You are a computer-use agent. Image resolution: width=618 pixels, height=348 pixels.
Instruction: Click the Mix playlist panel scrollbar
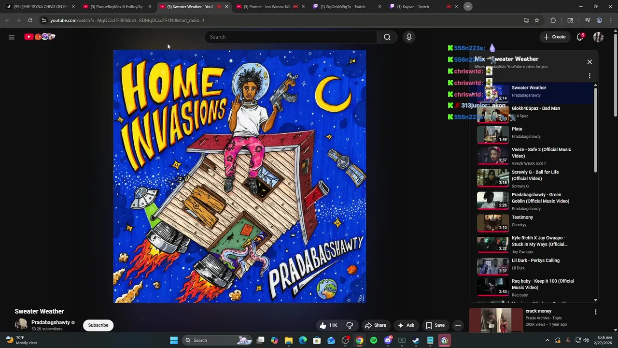pyautogui.click(x=595, y=130)
